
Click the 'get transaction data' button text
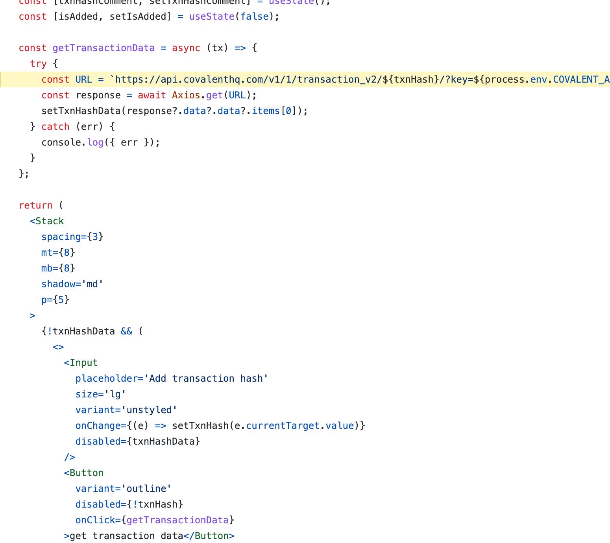(126, 536)
